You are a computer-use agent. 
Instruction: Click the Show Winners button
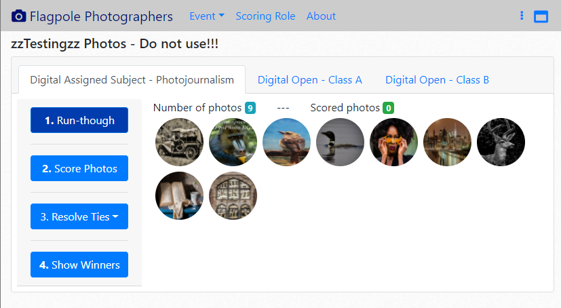coord(79,265)
